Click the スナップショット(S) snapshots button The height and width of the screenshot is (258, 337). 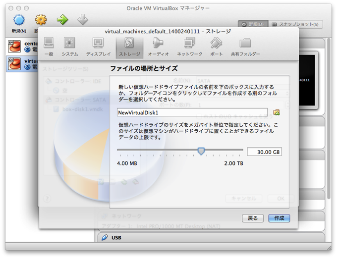coord(295,24)
